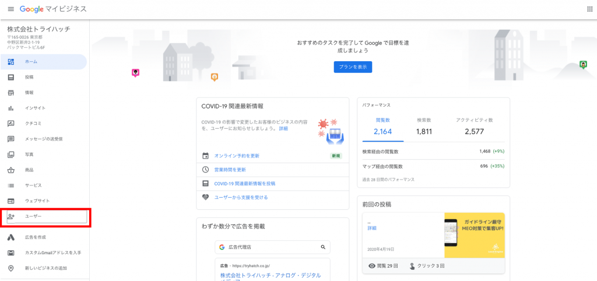This screenshot has height=281, width=597.
Task: Click the メッセージの送受信 chat icon
Action: [11, 139]
